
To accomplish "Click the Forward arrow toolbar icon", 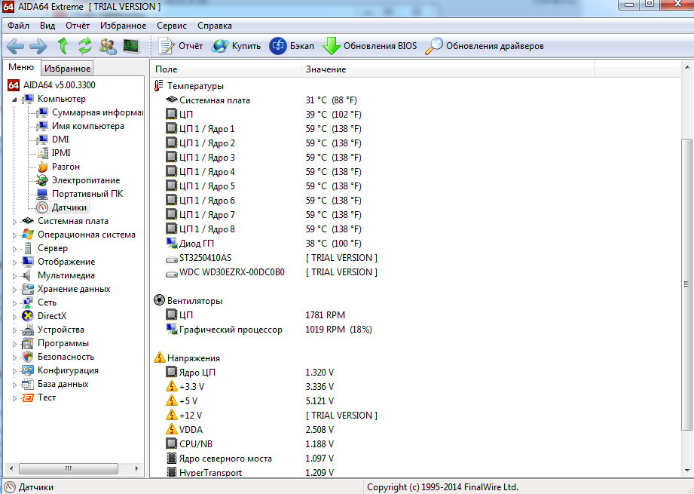I will pos(38,46).
